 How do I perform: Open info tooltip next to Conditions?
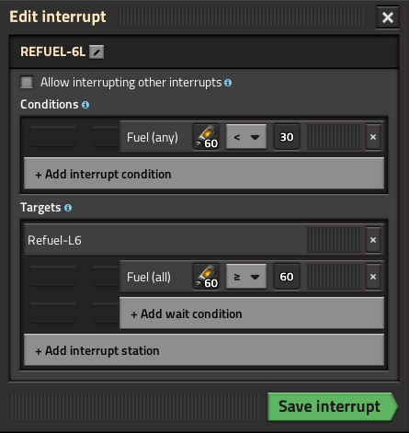(85, 105)
